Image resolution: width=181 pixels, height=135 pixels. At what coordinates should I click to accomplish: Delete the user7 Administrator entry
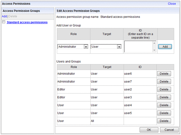tap(164, 82)
